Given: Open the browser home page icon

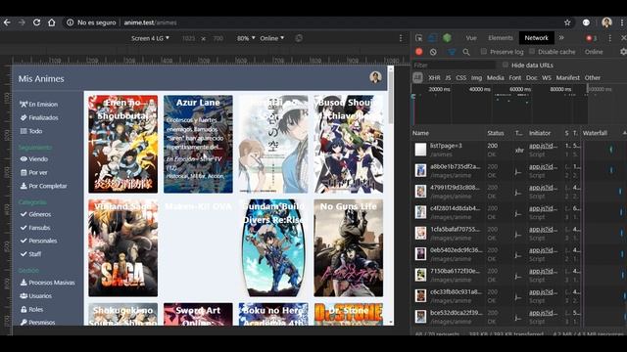Looking at the screenshot, I should point(52,22).
